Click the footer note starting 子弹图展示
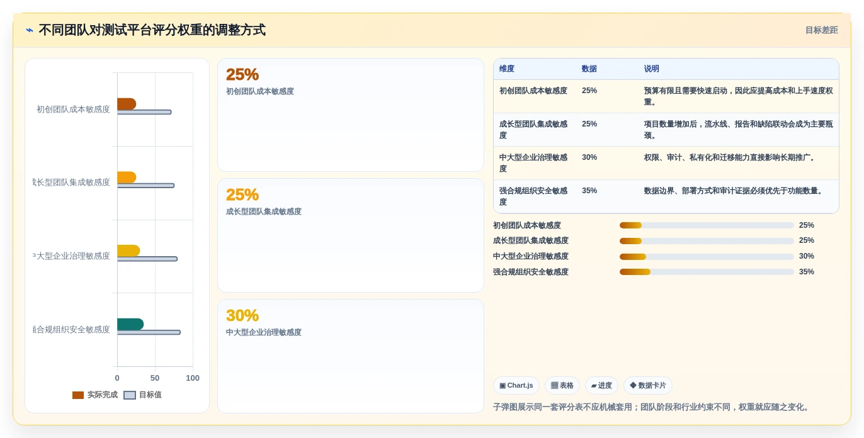864x438 pixels. (x=652, y=407)
